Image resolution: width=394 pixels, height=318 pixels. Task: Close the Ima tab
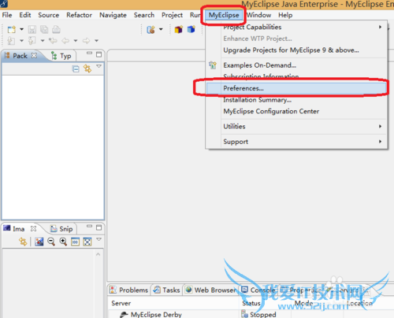pyautogui.click(x=33, y=228)
